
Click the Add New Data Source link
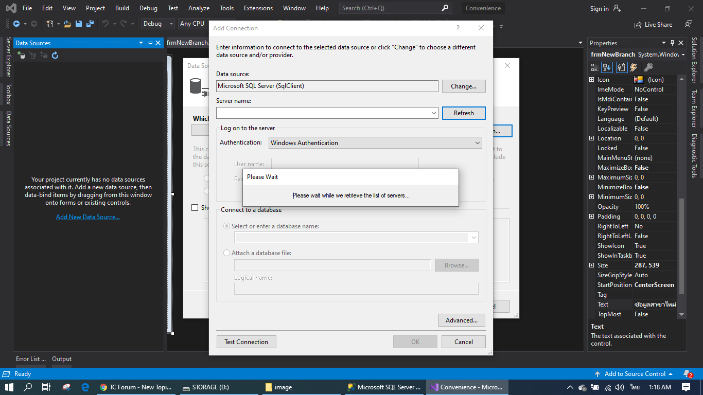point(88,217)
